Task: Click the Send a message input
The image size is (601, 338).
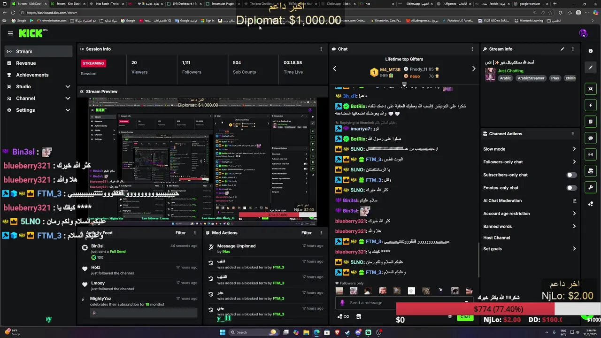Action: click(x=404, y=303)
